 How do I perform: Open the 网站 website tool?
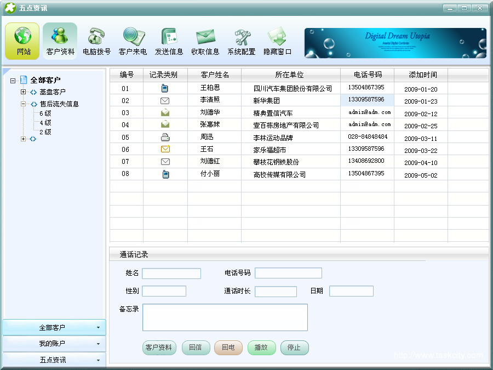tap(22, 41)
